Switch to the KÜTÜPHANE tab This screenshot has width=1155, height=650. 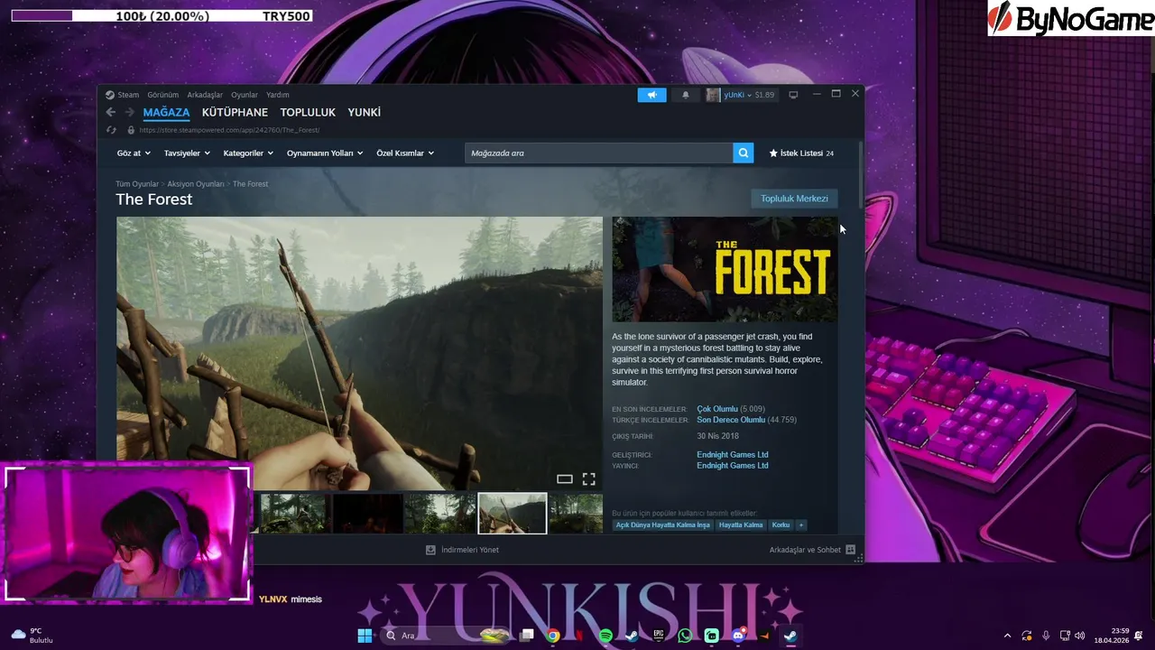[235, 113]
